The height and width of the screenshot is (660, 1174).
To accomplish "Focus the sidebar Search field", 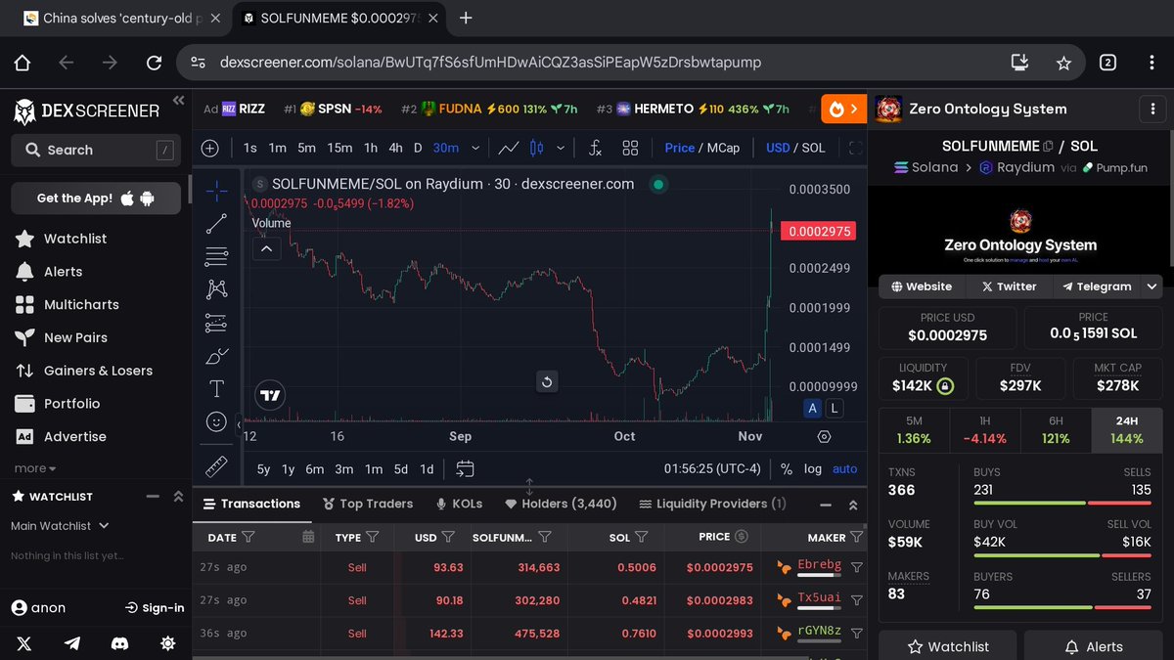I will tap(96, 150).
